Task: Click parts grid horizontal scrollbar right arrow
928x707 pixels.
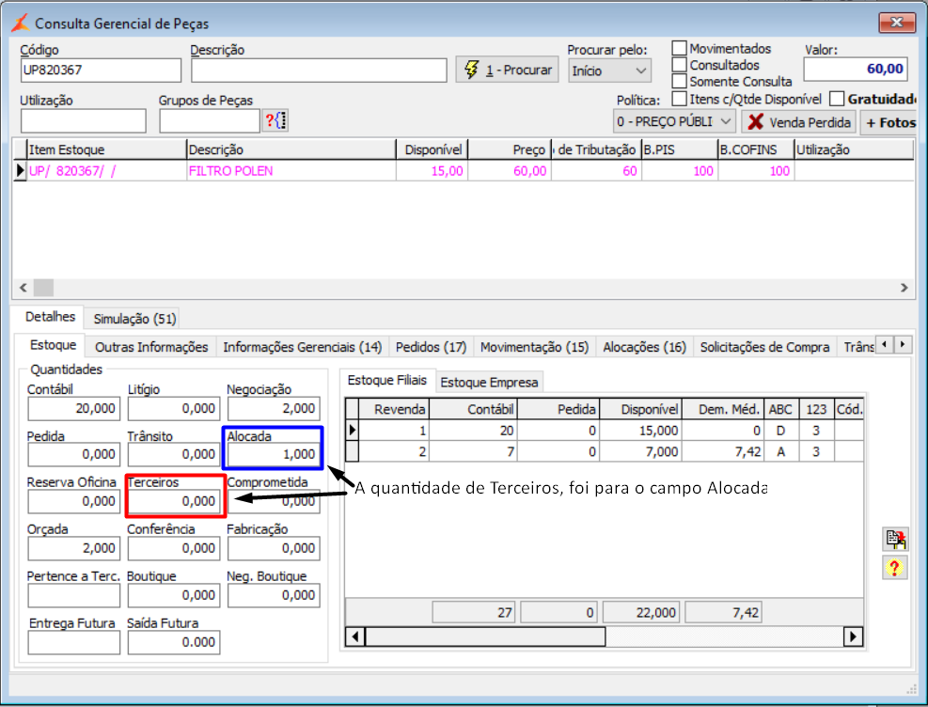Action: 904,288
